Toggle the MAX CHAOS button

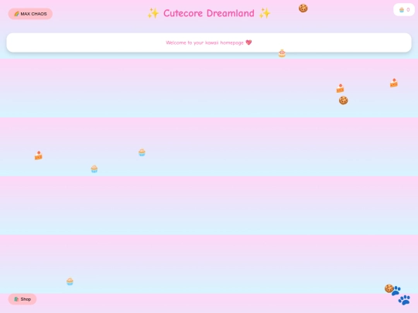pos(30,14)
